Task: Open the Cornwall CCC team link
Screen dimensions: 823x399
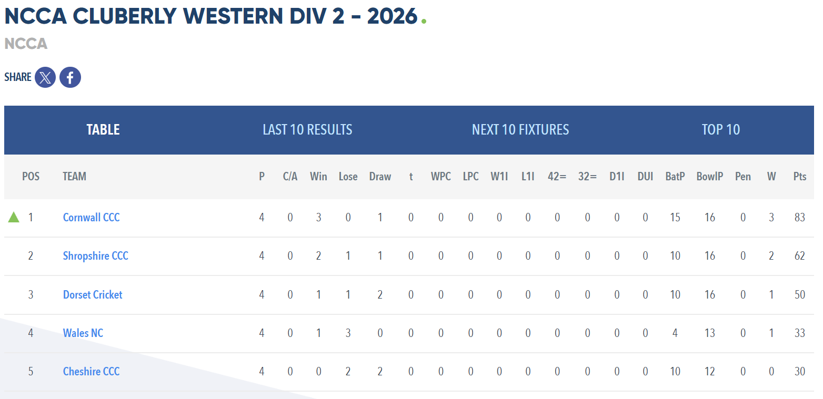Action: point(92,218)
